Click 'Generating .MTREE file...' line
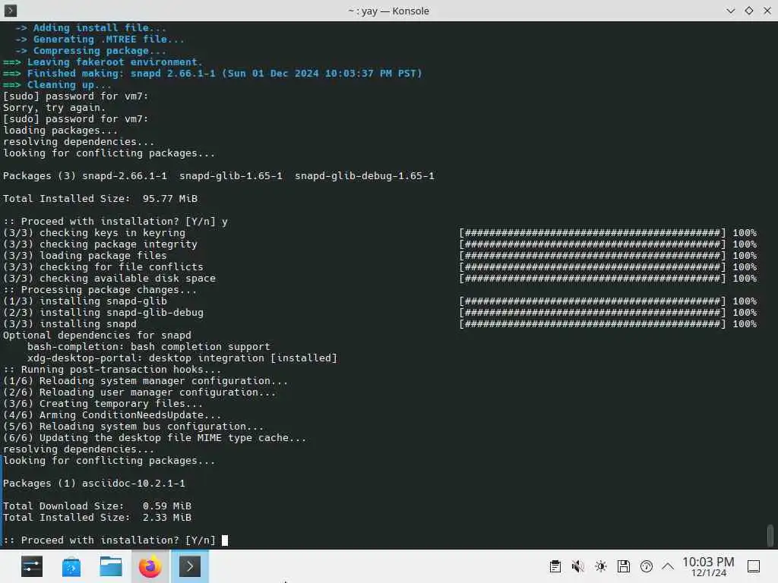This screenshot has width=778, height=583. [100, 39]
